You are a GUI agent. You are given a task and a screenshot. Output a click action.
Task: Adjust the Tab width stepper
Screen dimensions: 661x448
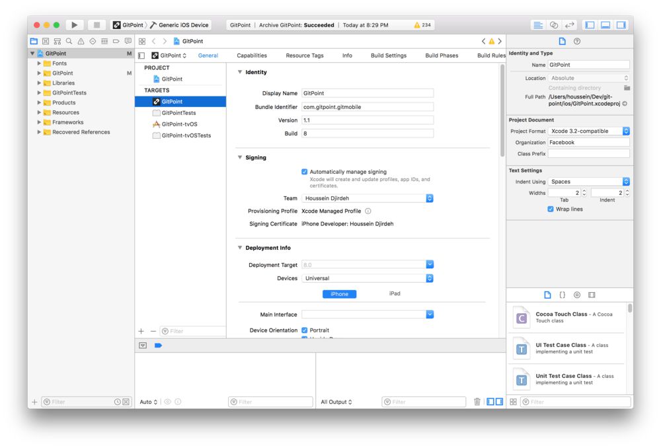[584, 192]
